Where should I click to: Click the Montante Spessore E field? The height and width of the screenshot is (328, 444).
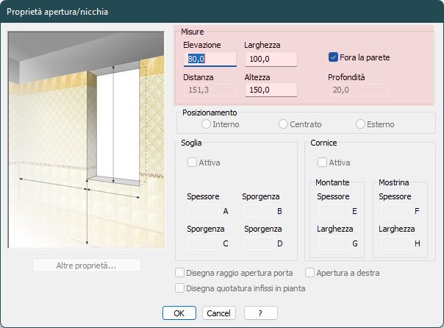pos(334,211)
